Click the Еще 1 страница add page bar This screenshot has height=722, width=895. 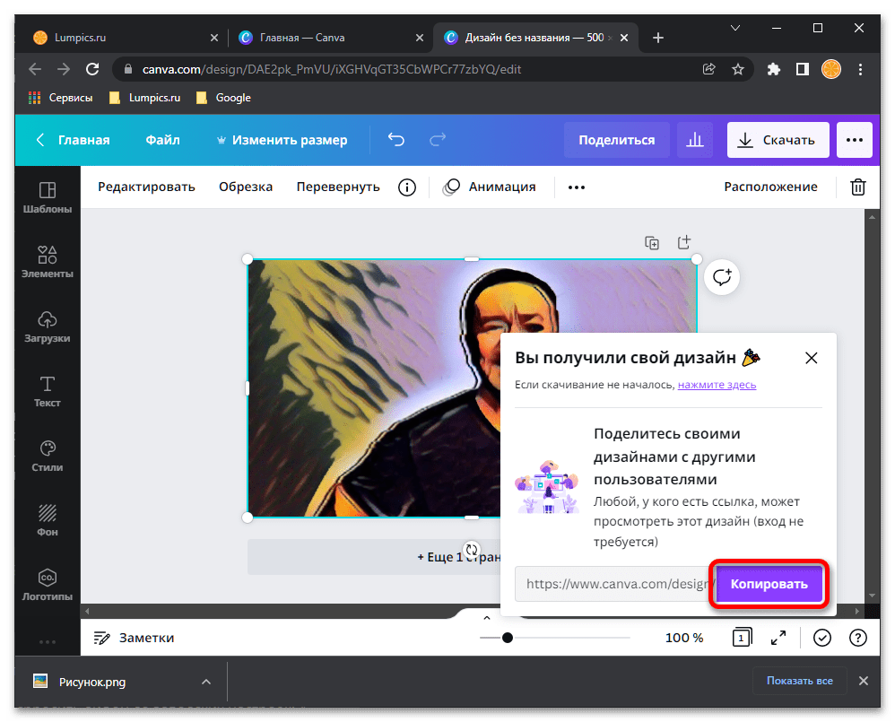pyautogui.click(x=373, y=557)
